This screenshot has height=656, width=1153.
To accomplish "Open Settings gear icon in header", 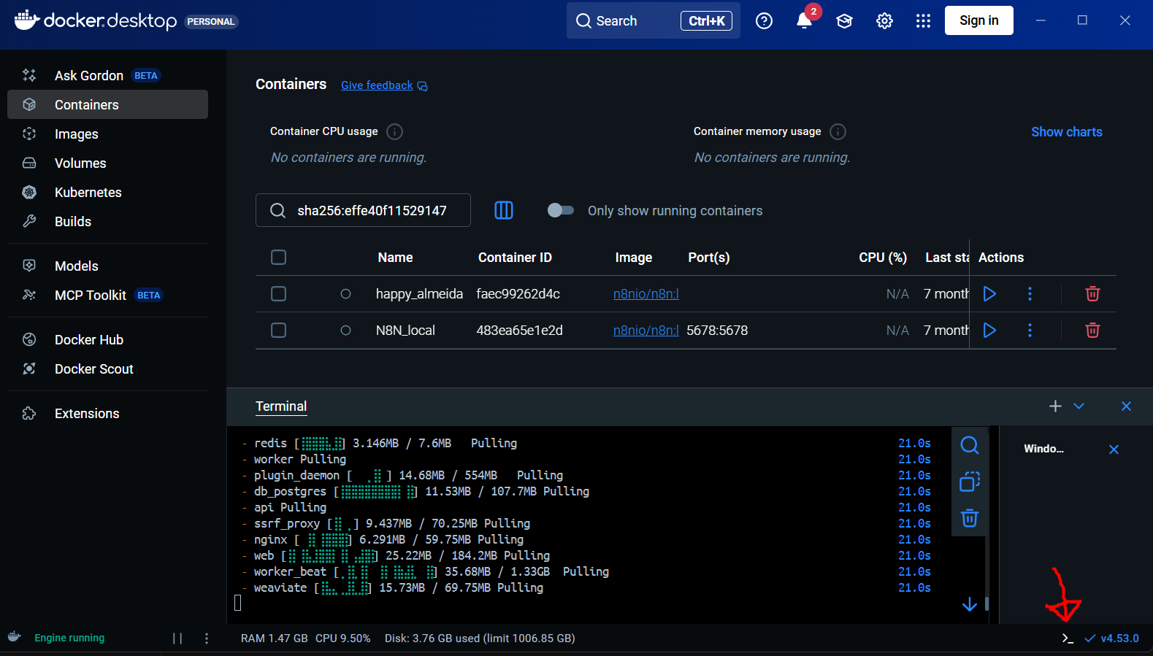I will tap(884, 20).
